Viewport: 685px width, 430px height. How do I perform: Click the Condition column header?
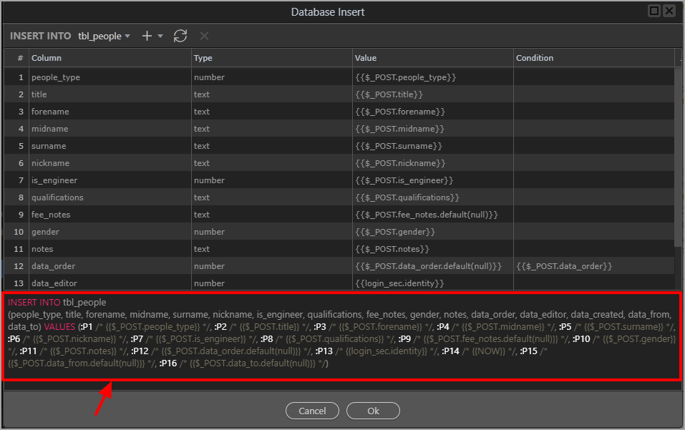(x=534, y=58)
